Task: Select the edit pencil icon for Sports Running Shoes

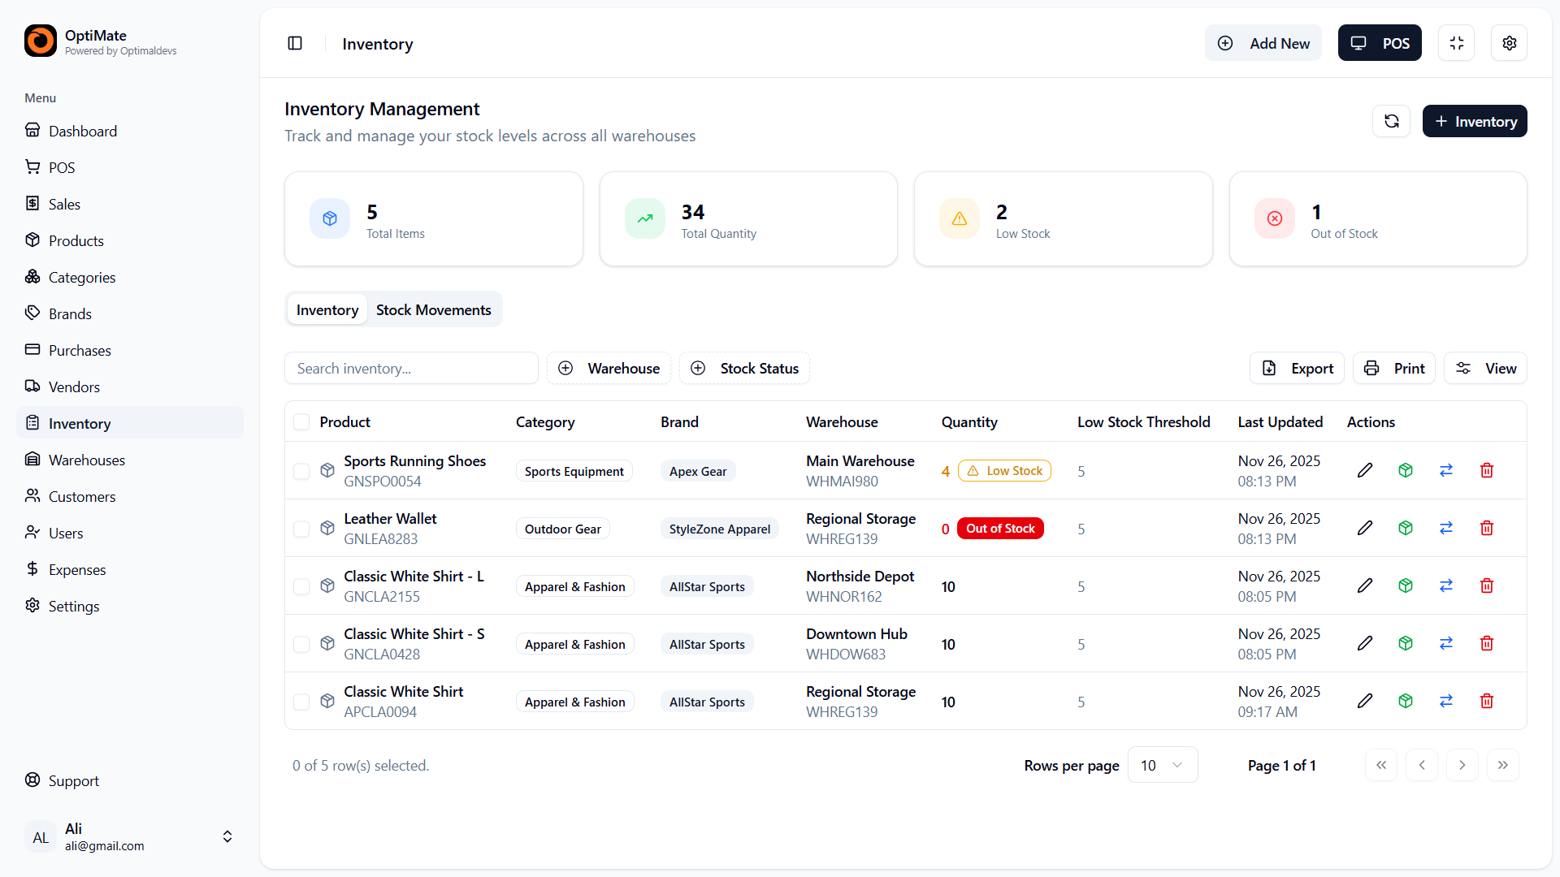Action: click(1365, 470)
